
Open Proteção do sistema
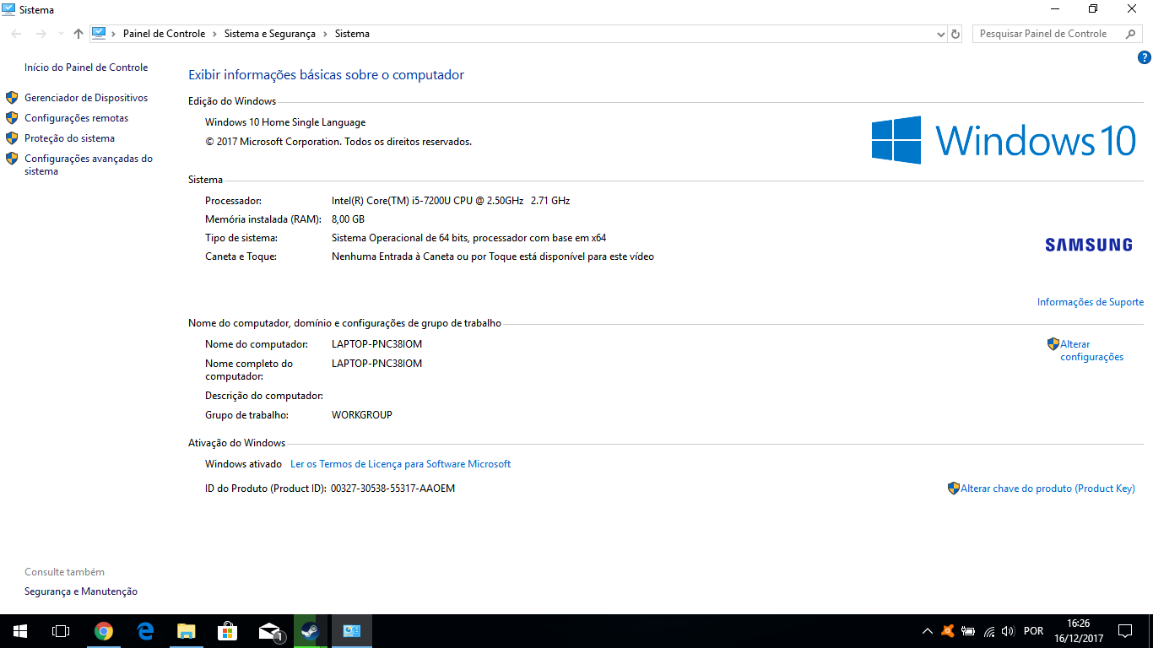click(69, 138)
